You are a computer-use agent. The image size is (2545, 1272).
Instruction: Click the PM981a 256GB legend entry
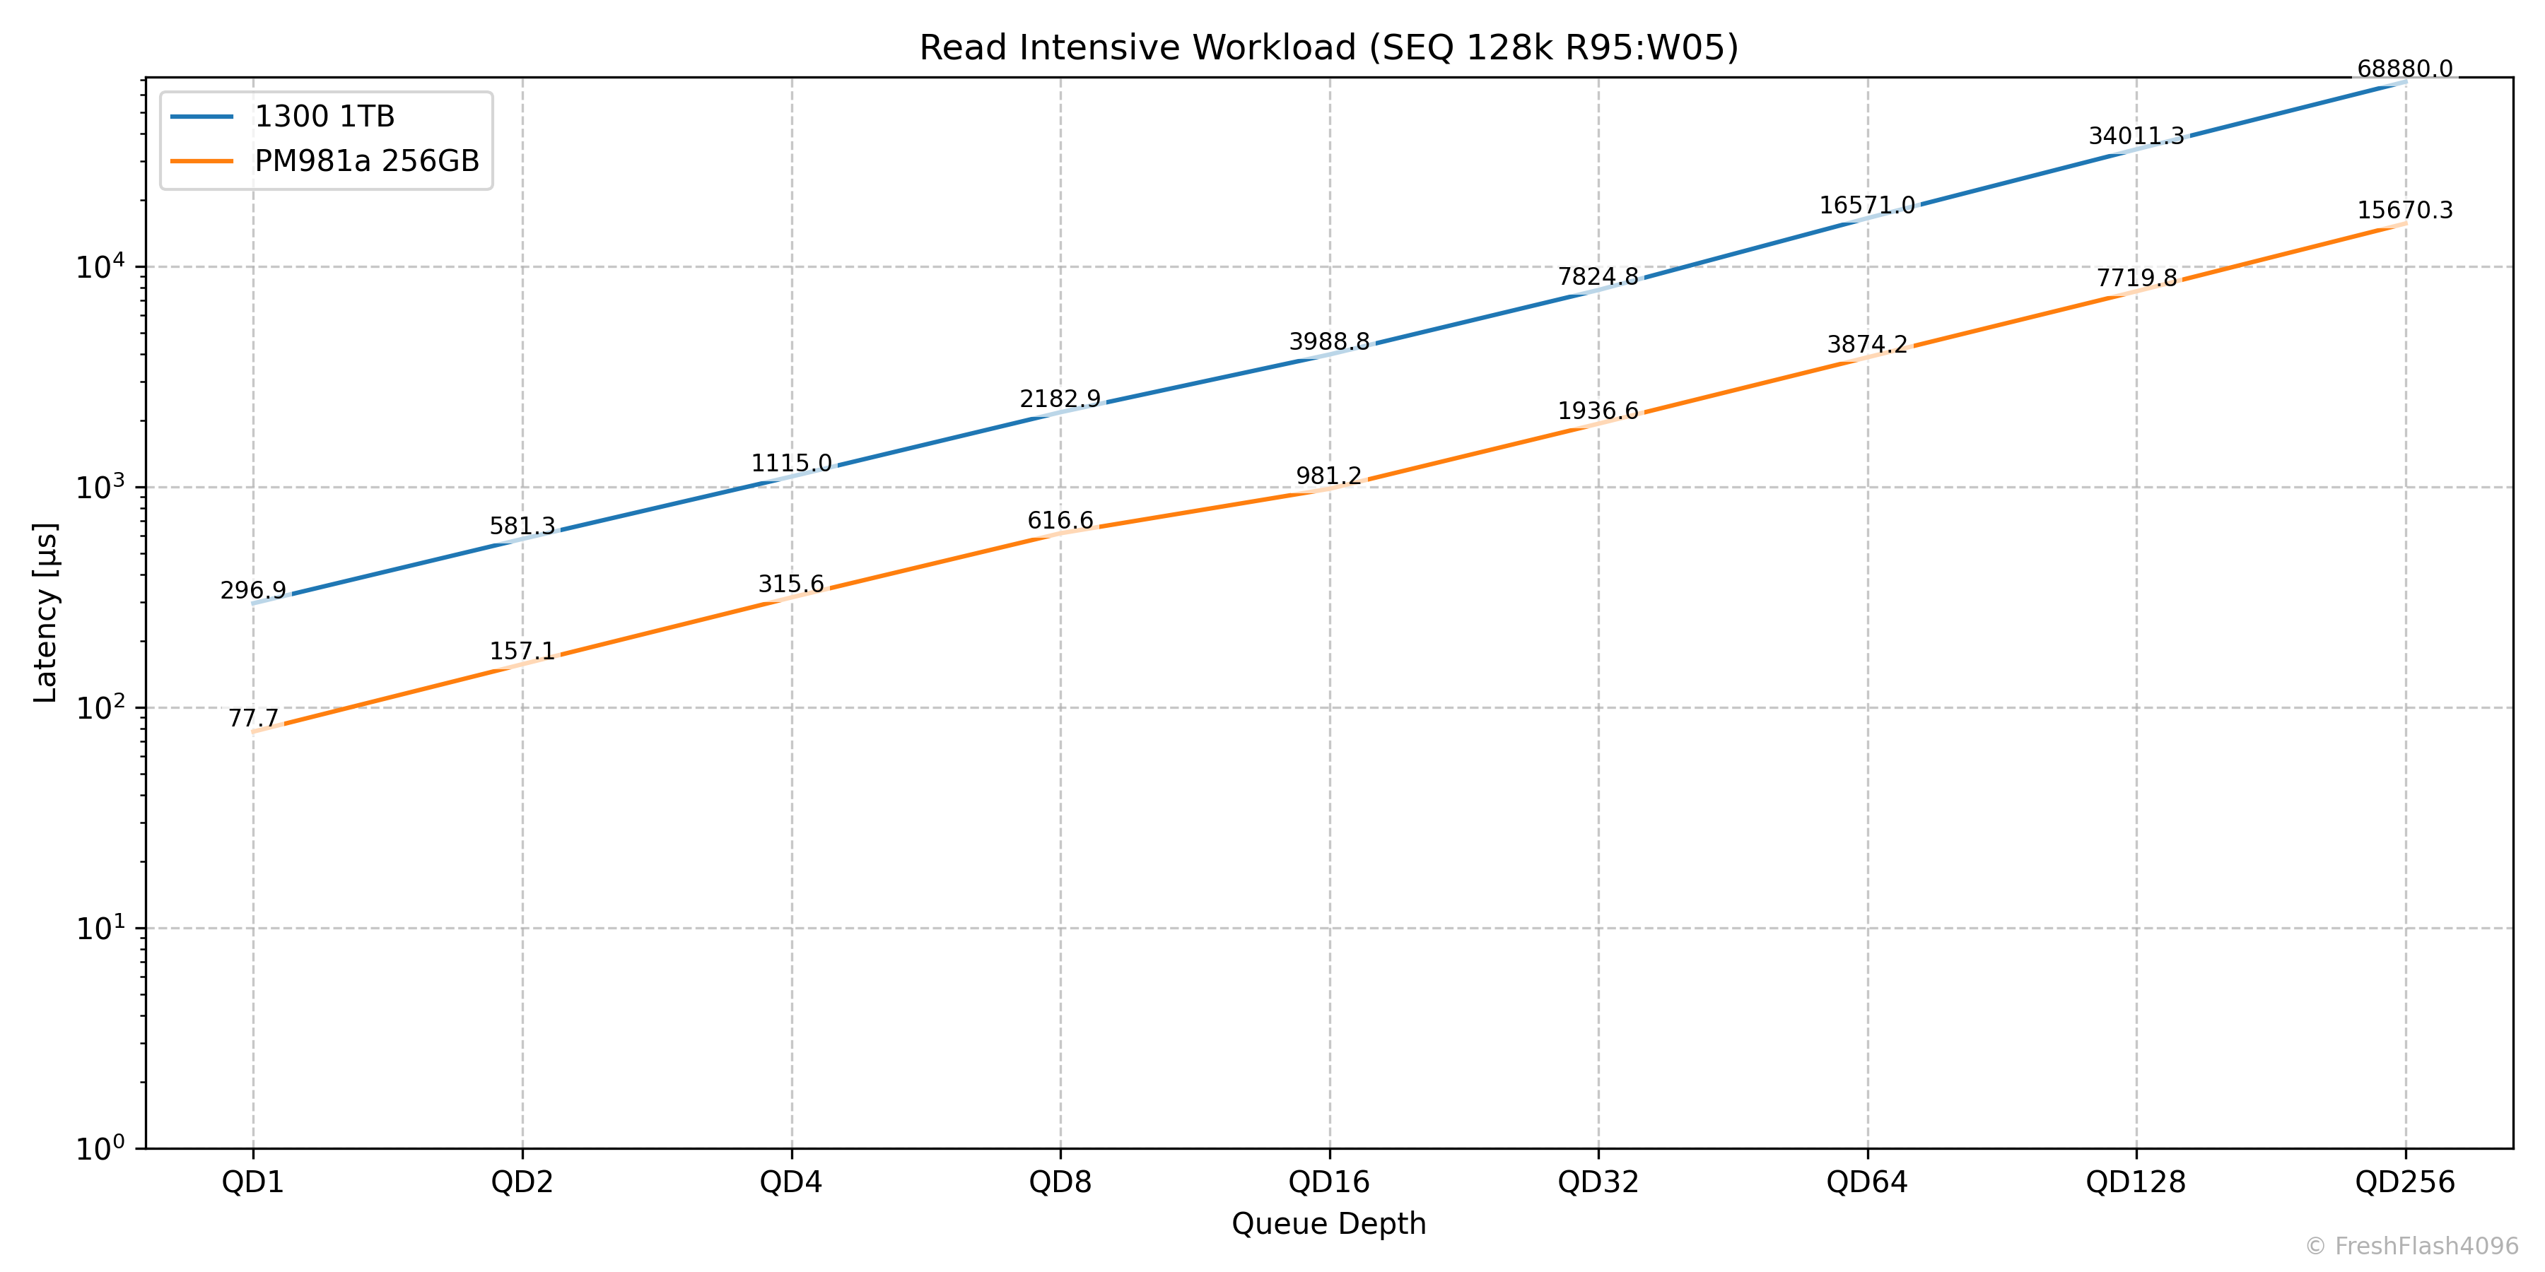coord(366,161)
